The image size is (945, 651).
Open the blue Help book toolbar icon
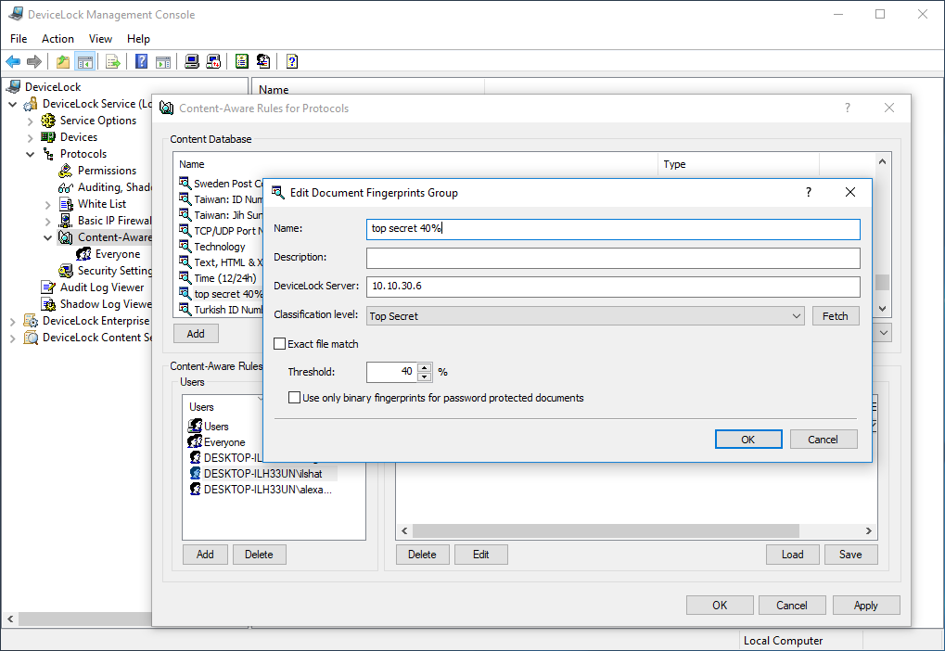[141, 61]
